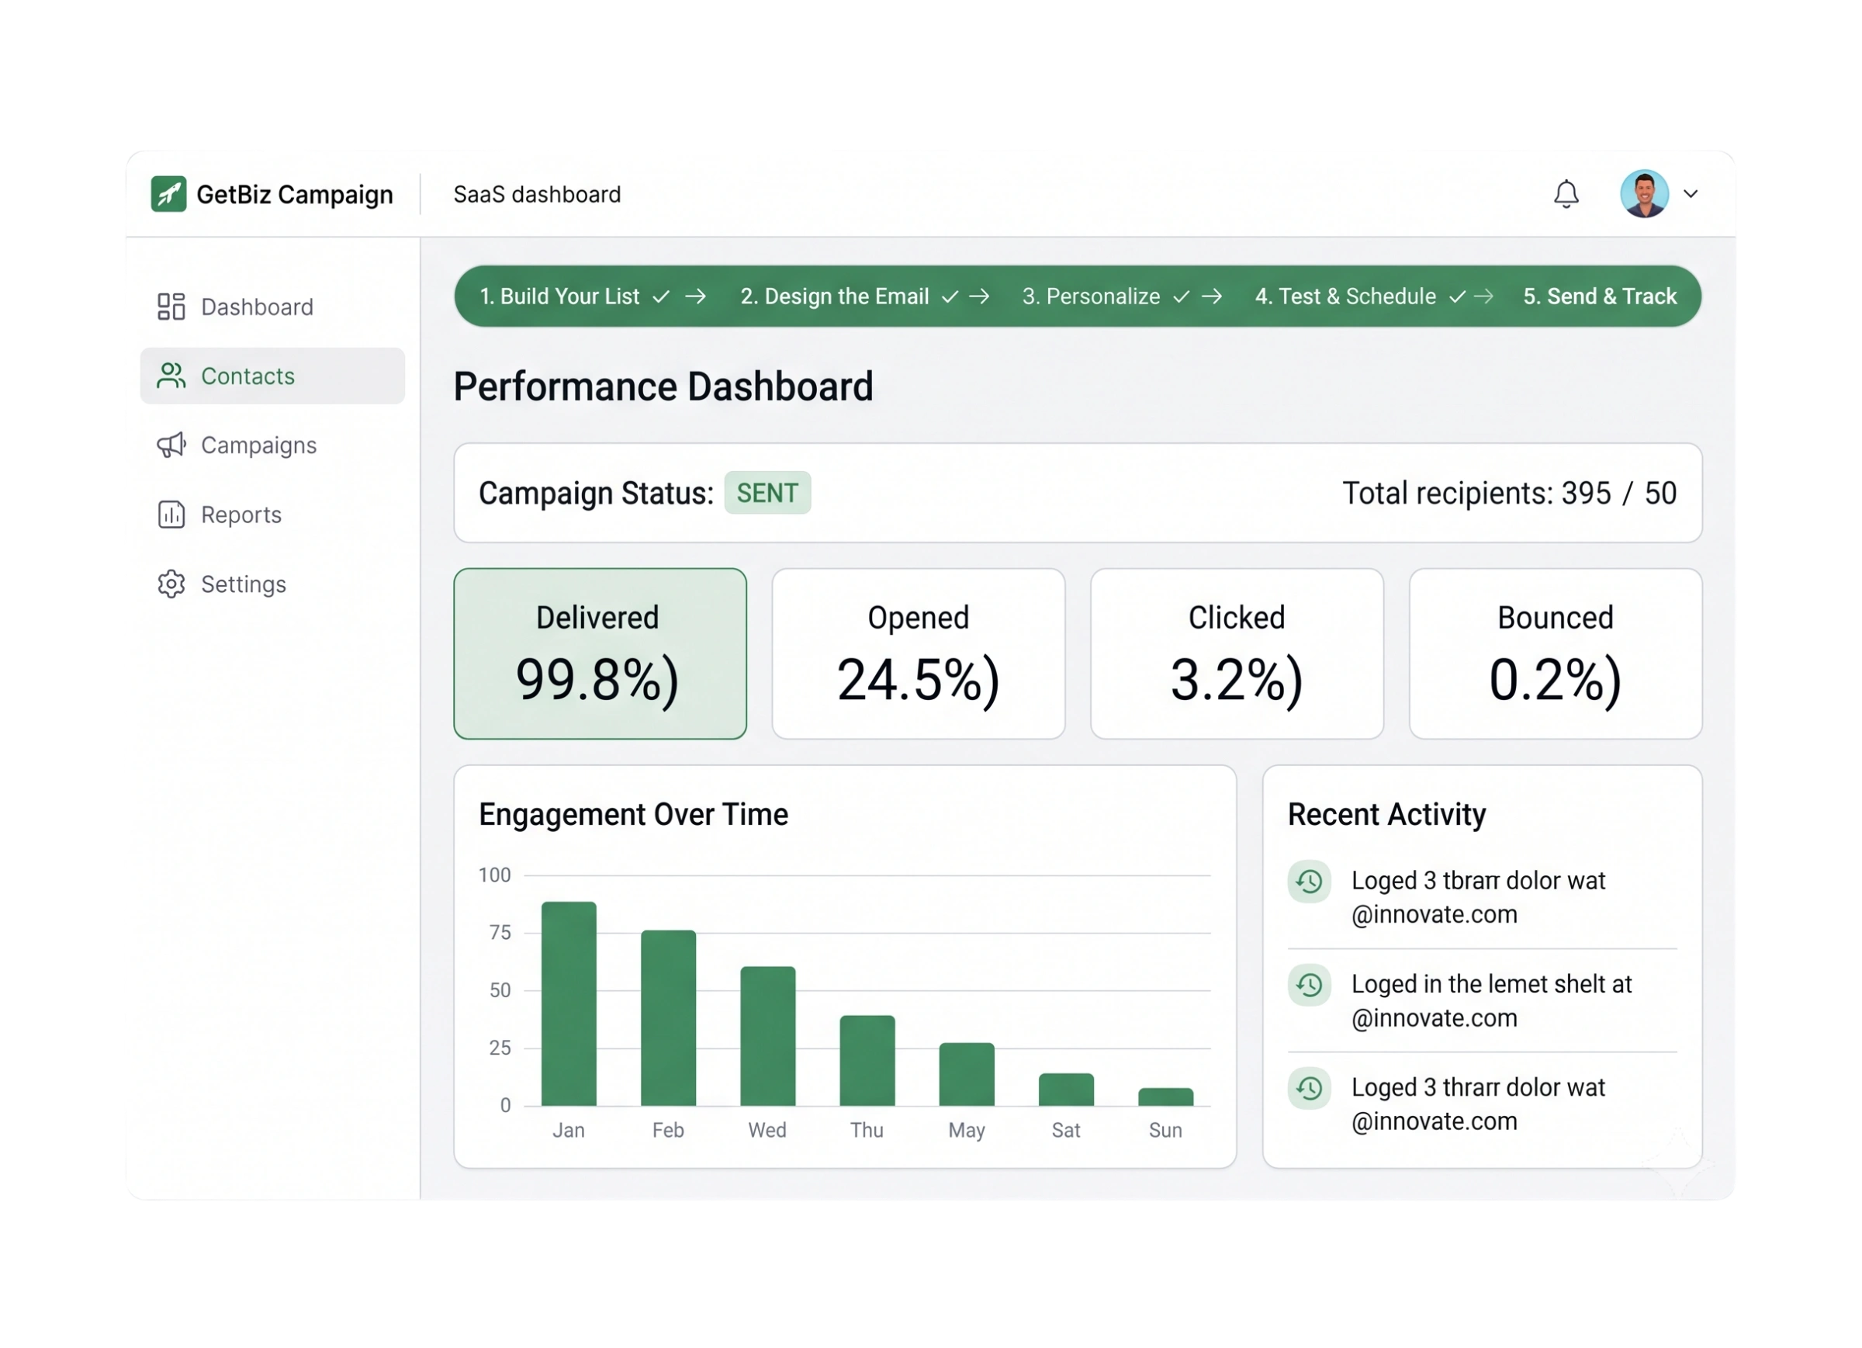Click the SENT status badge
The width and height of the screenshot is (1862, 1348).
[x=767, y=492]
